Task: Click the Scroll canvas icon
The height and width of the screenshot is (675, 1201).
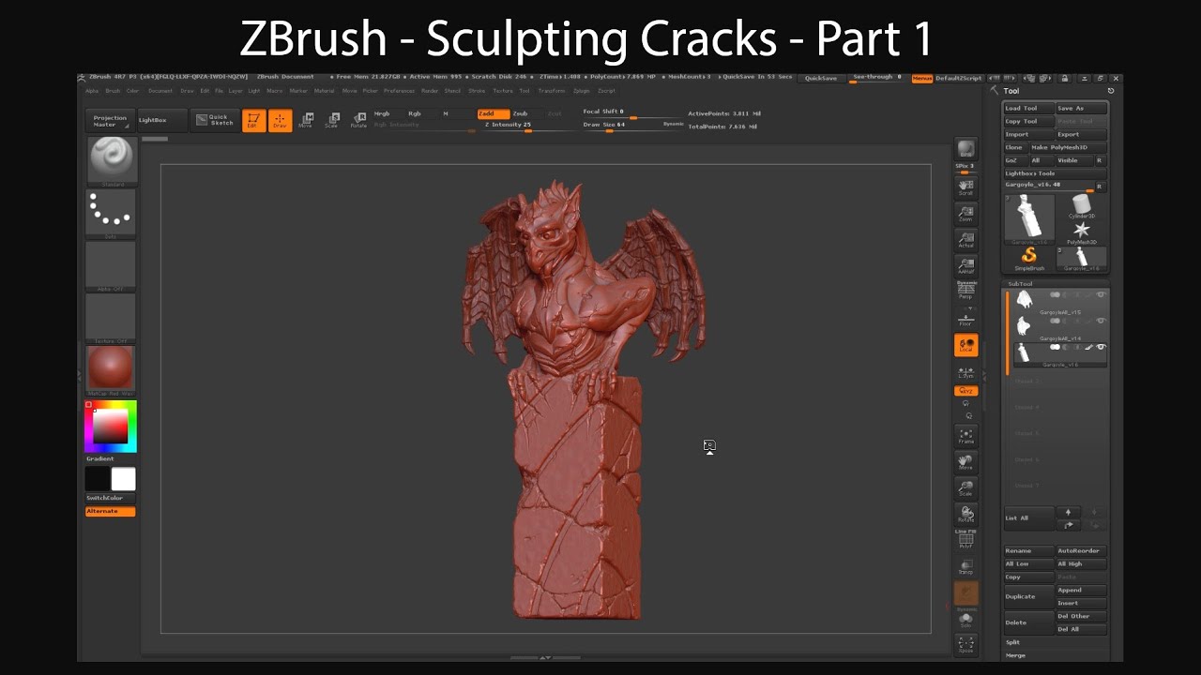Action: click(x=965, y=187)
